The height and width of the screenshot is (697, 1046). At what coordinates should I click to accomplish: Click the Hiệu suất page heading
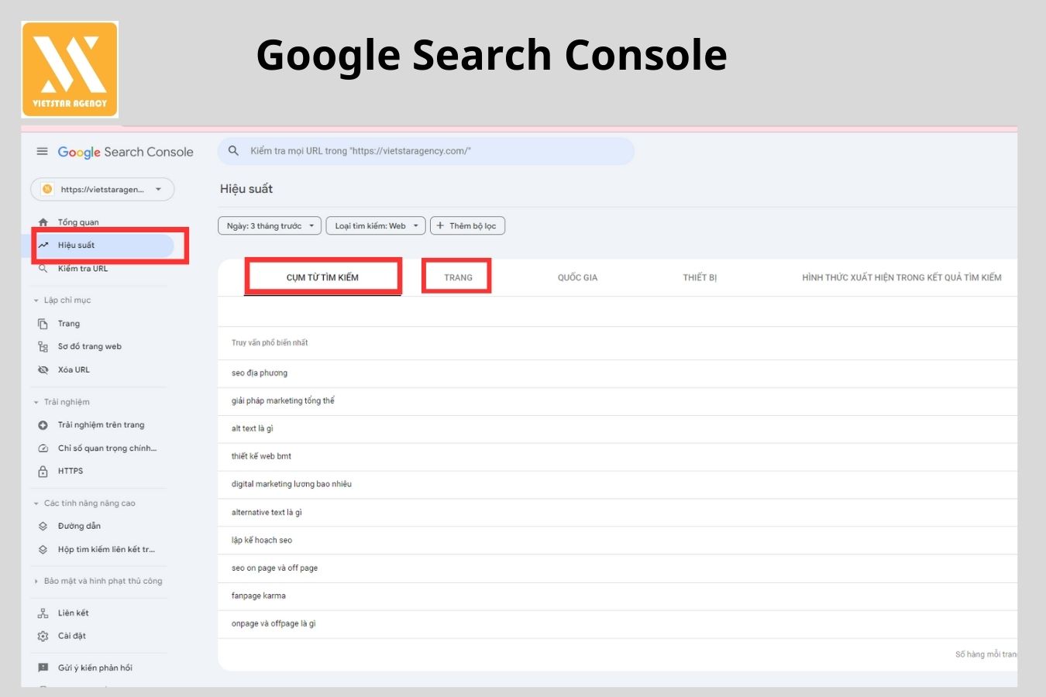click(x=246, y=189)
